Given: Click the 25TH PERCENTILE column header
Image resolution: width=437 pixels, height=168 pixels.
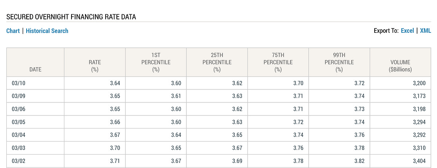Looking at the screenshot, I should point(217,62).
